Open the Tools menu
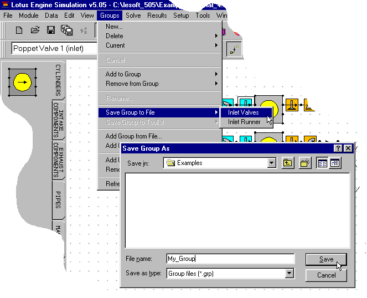The width and height of the screenshot is (367, 298). (203, 16)
